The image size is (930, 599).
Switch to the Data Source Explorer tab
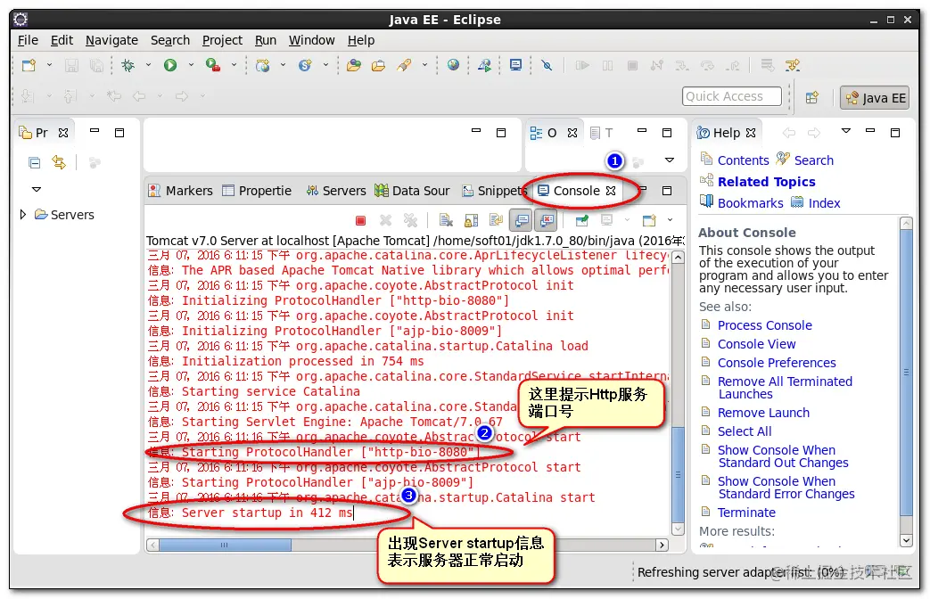pyautogui.click(x=412, y=191)
